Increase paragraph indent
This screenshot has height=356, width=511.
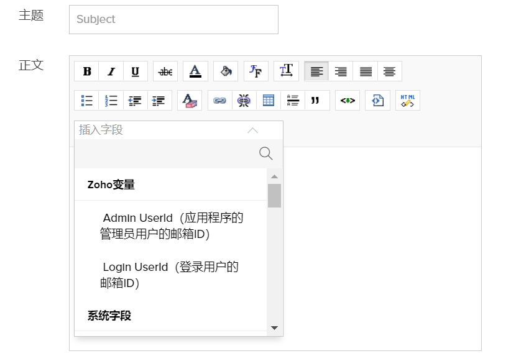(x=159, y=100)
